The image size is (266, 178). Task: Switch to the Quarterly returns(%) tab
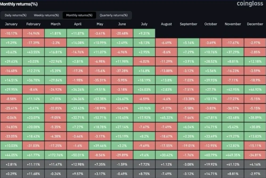point(114,15)
